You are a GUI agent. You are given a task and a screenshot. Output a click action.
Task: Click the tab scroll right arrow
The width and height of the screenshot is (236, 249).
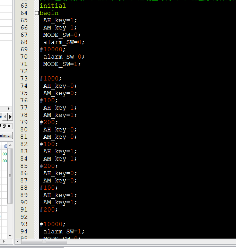10,117
